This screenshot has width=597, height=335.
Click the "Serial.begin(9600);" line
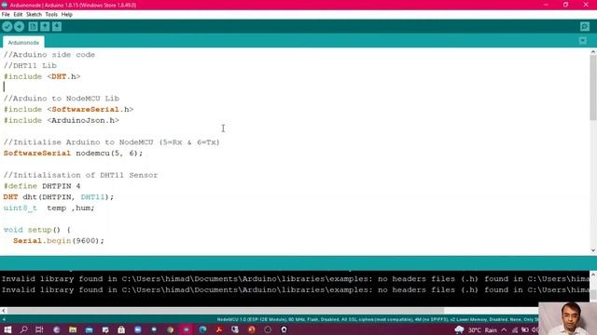coord(59,241)
